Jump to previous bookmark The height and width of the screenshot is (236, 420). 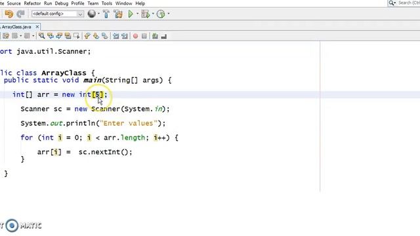coord(87,36)
